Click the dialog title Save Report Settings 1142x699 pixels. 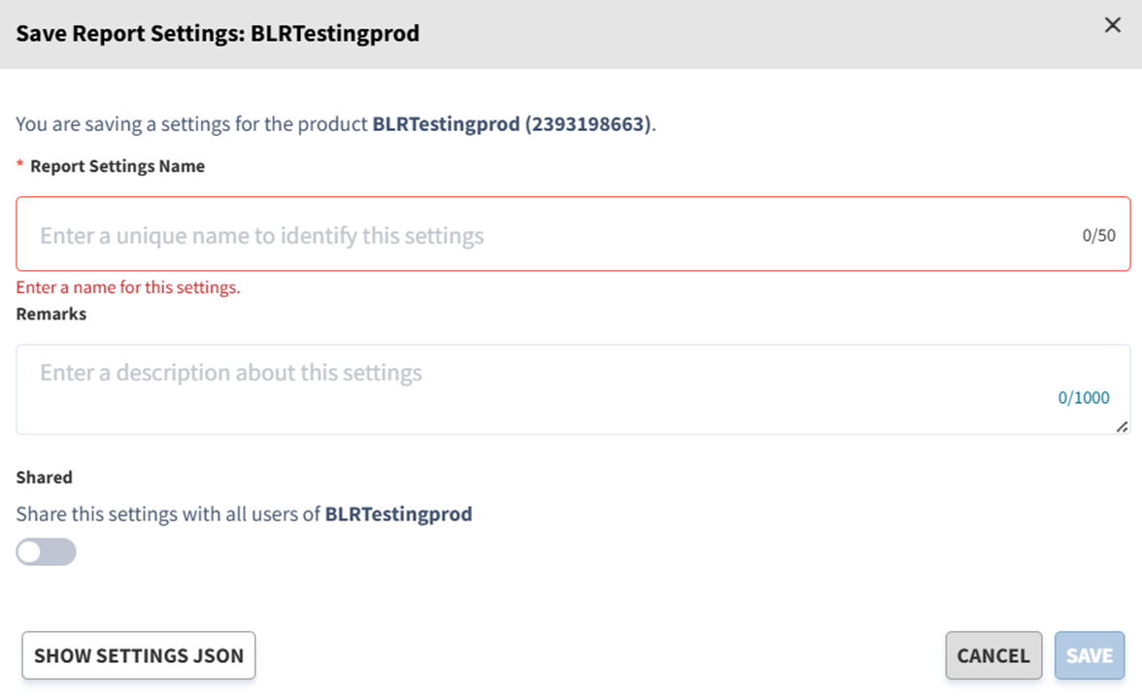218,32
